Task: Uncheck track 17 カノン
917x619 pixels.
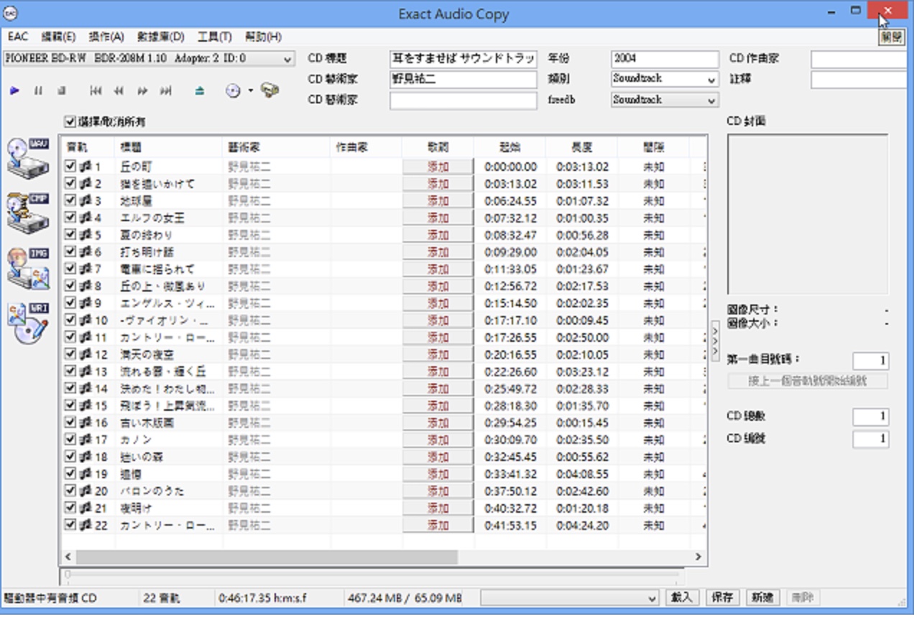Action: [x=70, y=440]
